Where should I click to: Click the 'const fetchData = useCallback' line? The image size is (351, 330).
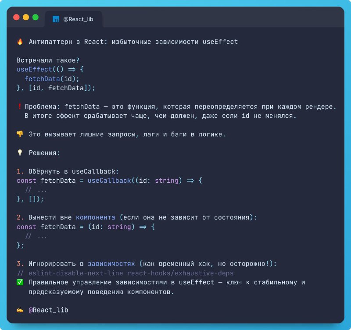[x=109, y=181]
